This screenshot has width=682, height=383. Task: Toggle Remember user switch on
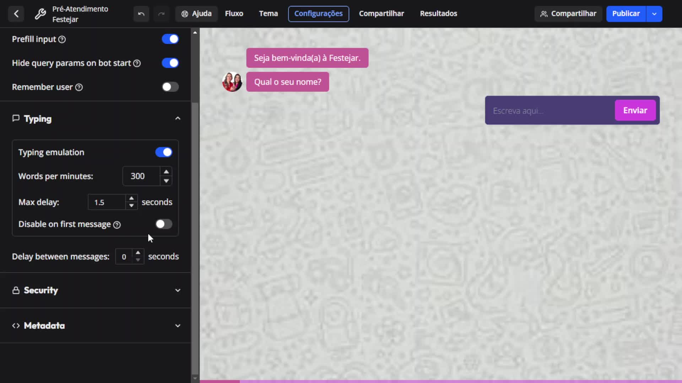coord(170,87)
